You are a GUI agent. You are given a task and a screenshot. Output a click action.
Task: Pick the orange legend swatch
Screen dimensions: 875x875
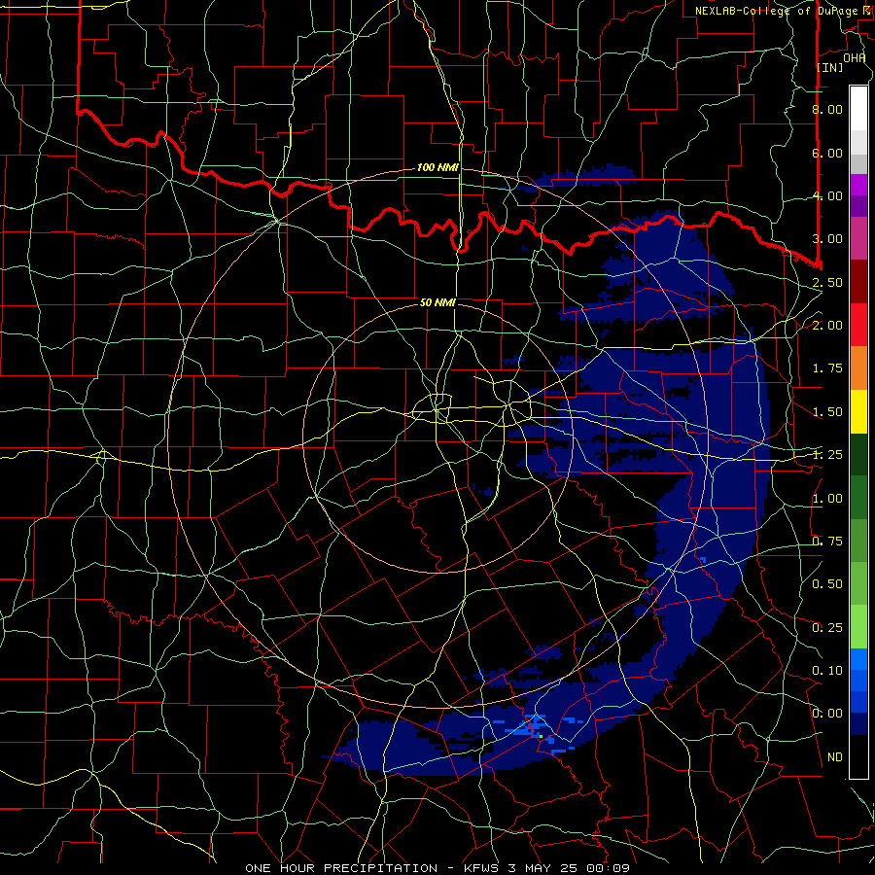pyautogui.click(x=858, y=367)
